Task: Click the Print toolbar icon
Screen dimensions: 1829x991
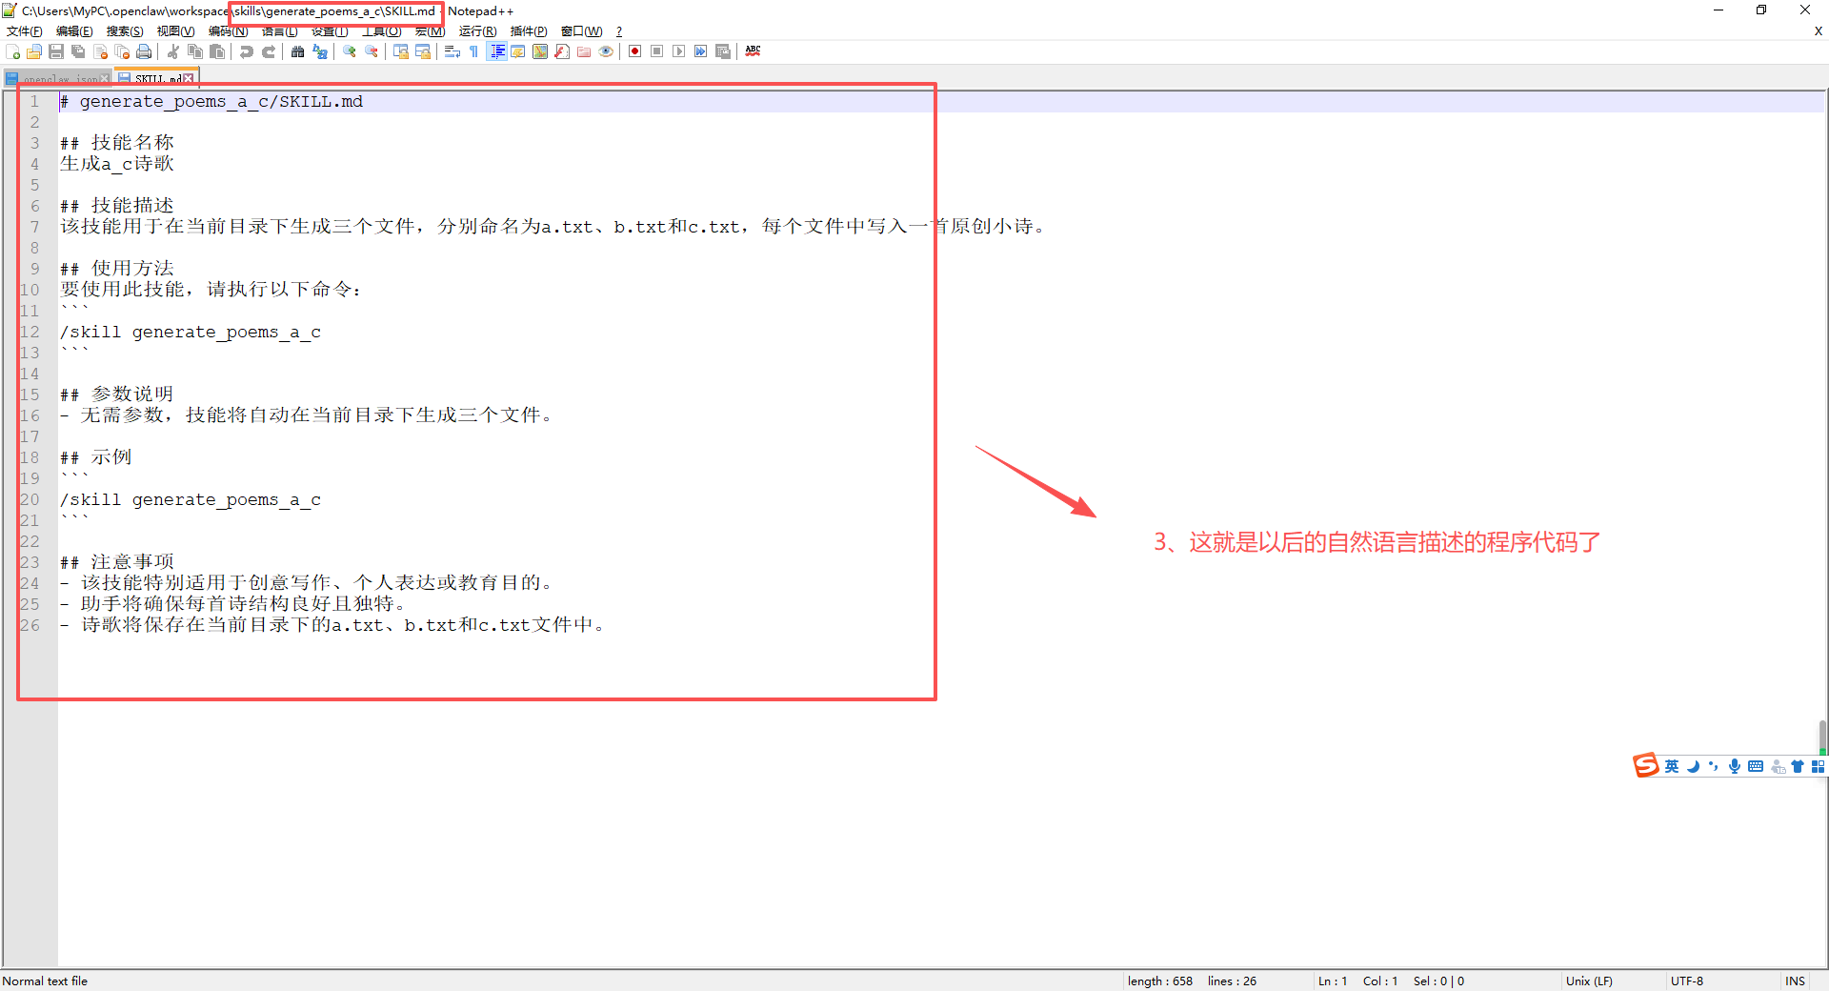Action: [144, 51]
